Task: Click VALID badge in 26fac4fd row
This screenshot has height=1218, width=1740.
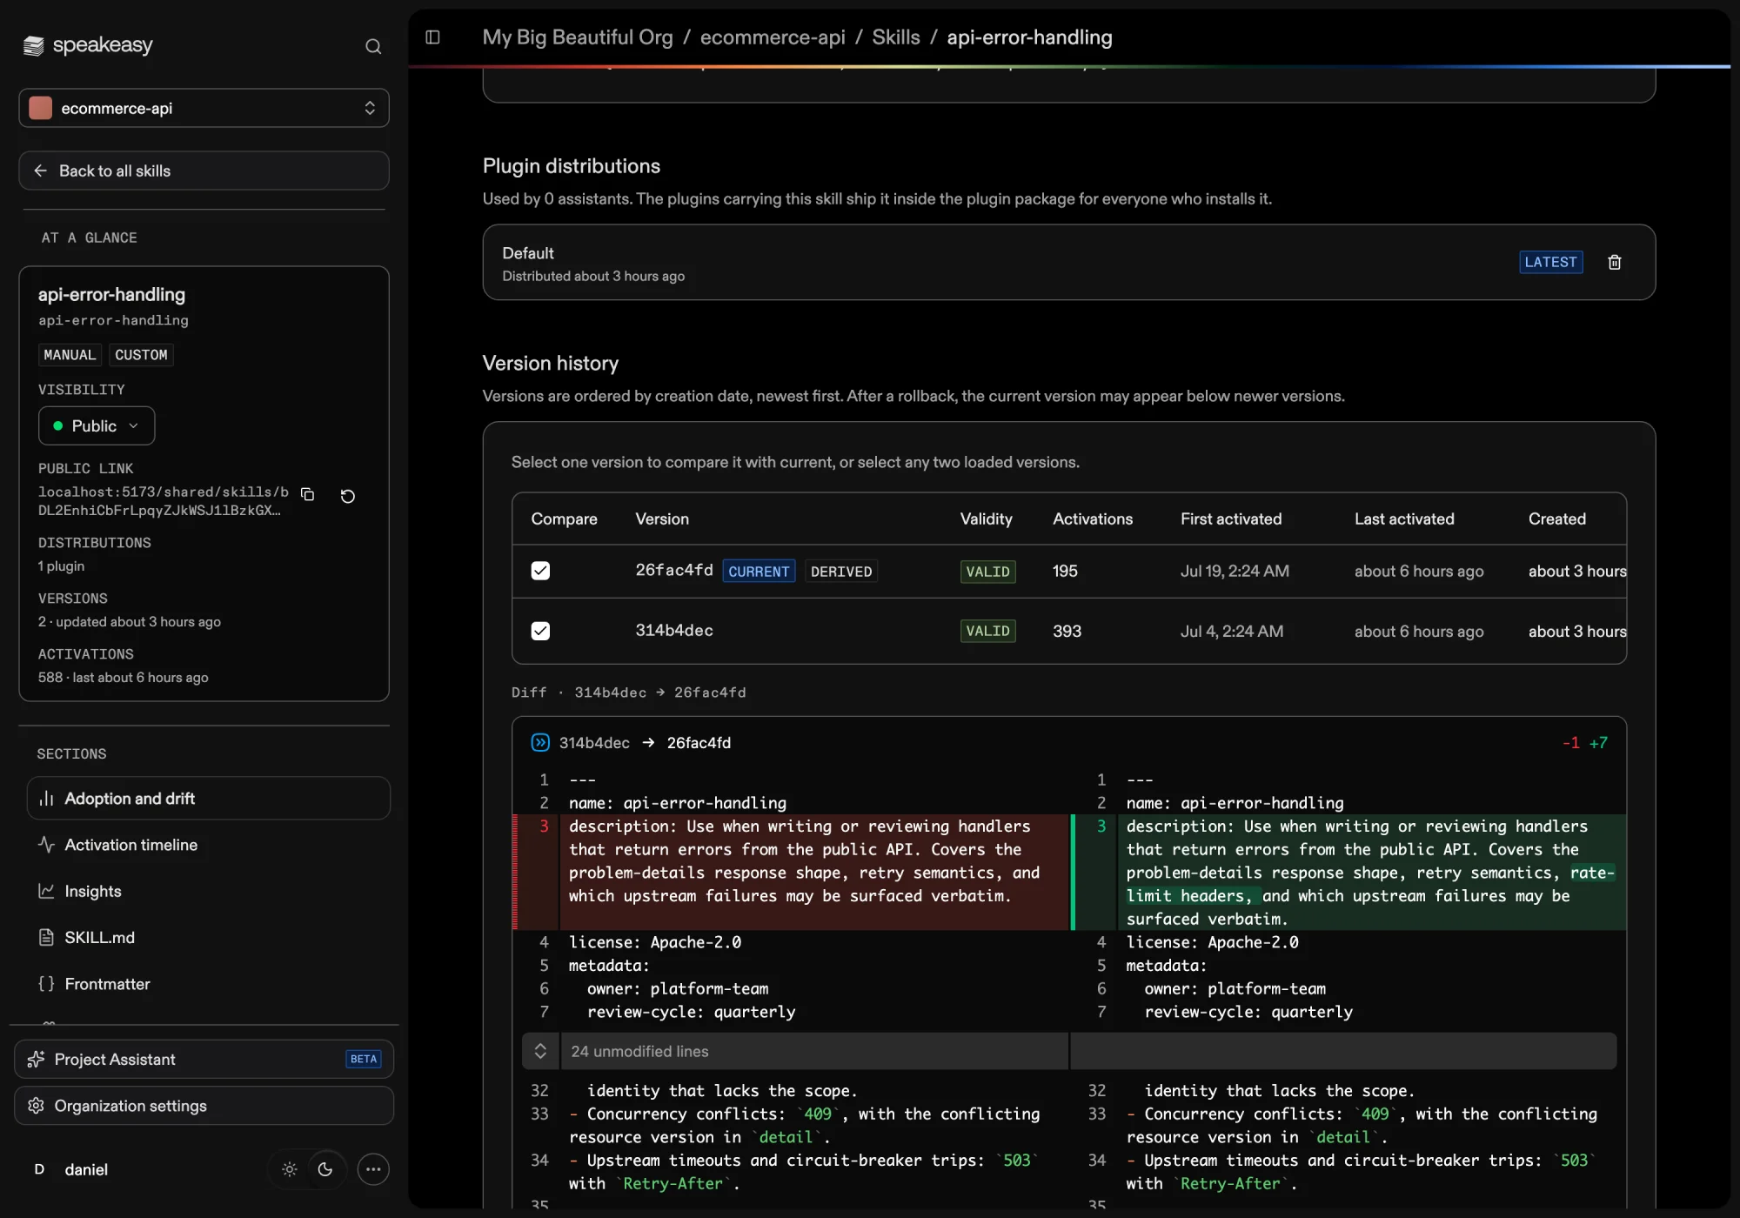Action: [987, 571]
